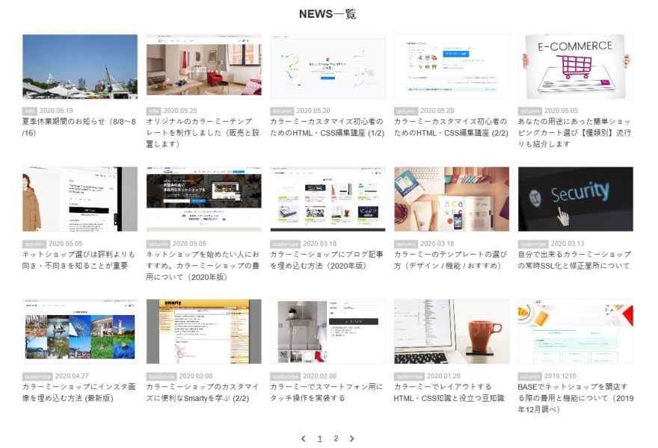Viewport: 658px width, 448px height.
Task: Click the customize tag on the blog embedding article
Action: (286, 244)
